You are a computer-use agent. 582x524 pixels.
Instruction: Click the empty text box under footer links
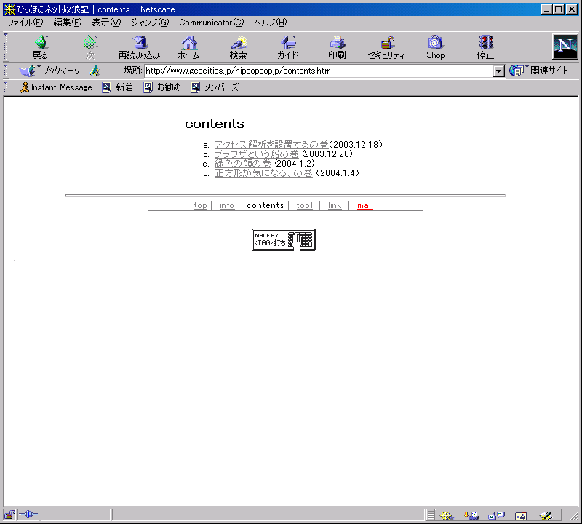click(285, 214)
